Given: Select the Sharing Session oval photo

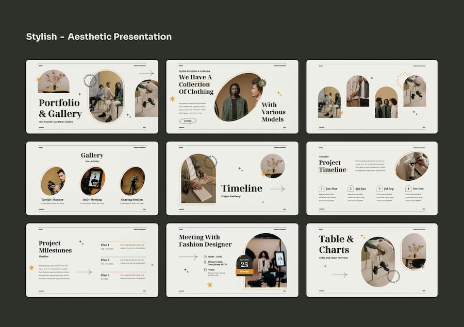Looking at the screenshot, I should 132,180.
